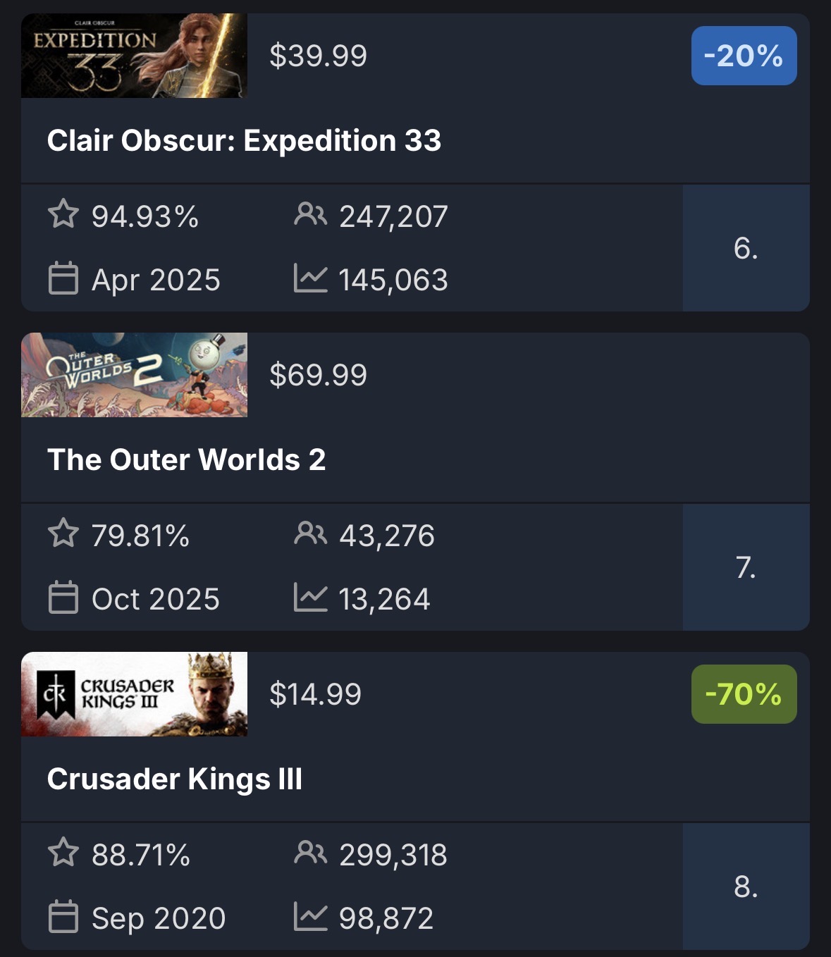The image size is (831, 957).
Task: Click the players icon next to 43,276
Action: point(310,533)
